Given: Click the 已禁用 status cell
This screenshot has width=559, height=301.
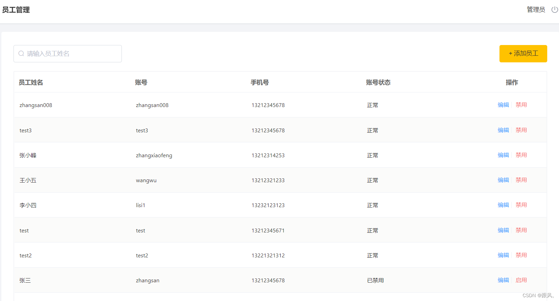Looking at the screenshot, I should (x=376, y=281).
